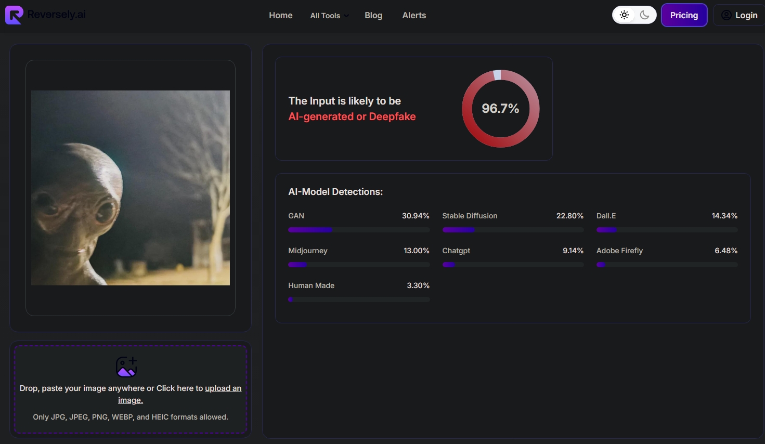Click the user profile icon beside Login
The height and width of the screenshot is (444, 765).
[727, 15]
